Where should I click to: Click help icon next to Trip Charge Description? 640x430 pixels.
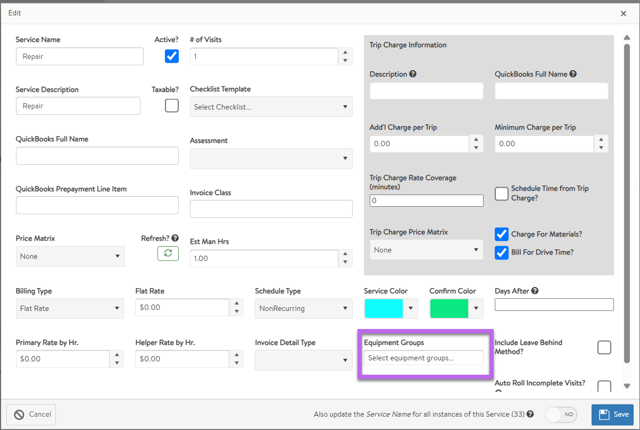[x=413, y=74]
